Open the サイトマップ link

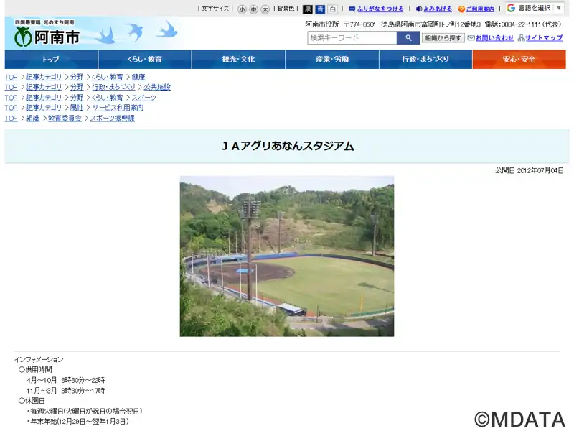pos(544,38)
